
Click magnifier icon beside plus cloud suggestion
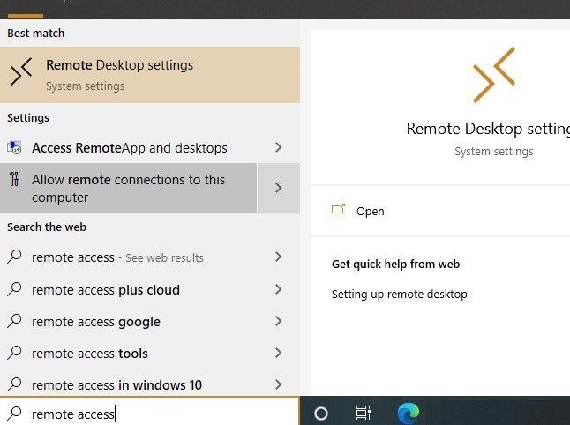[14, 289]
